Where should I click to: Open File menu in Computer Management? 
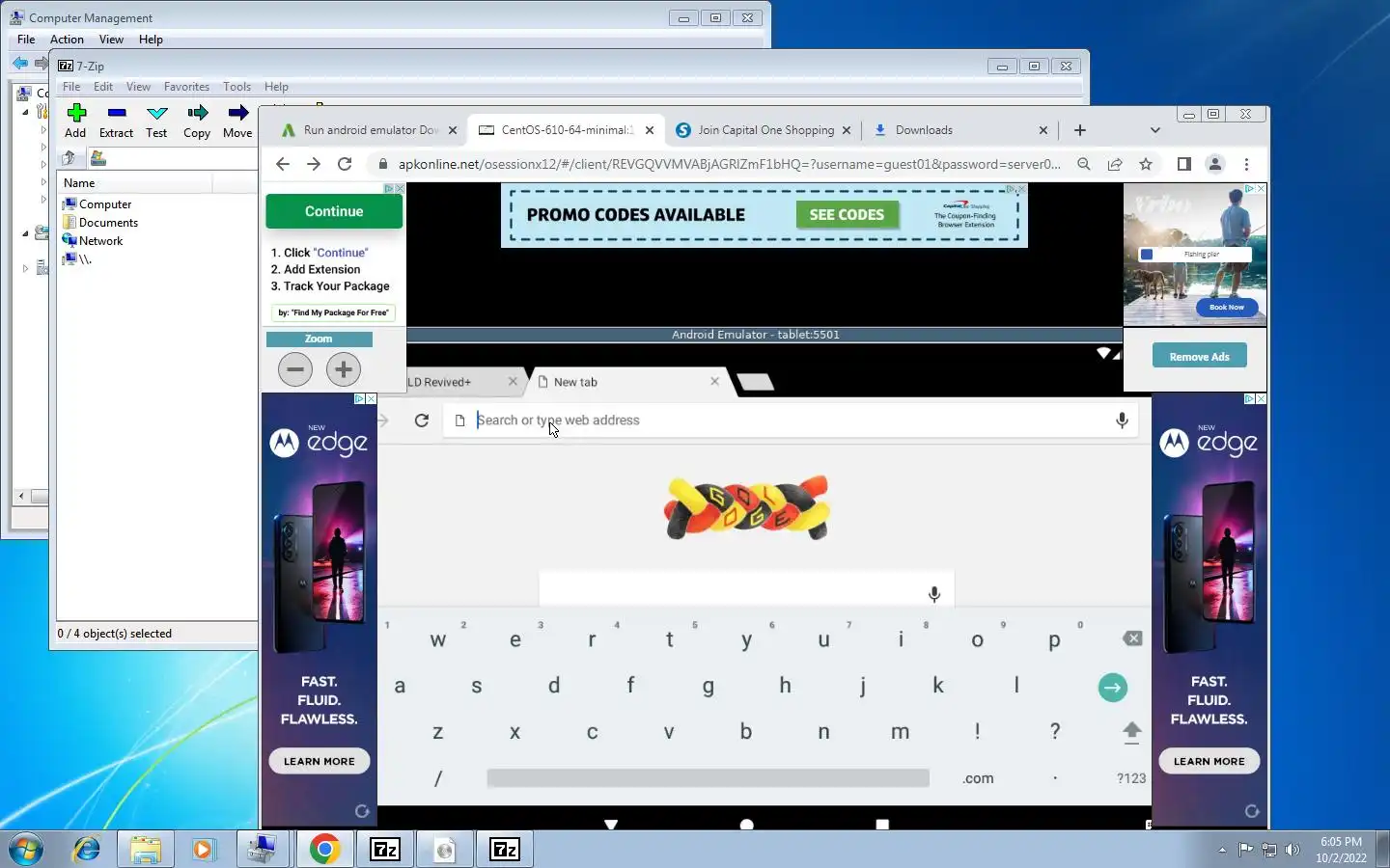coord(26,40)
